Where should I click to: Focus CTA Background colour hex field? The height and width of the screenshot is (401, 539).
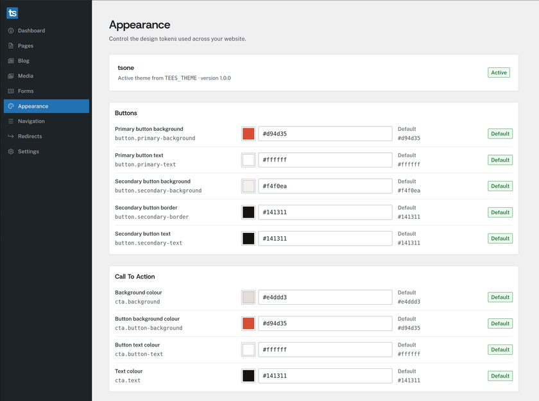[x=325, y=297]
